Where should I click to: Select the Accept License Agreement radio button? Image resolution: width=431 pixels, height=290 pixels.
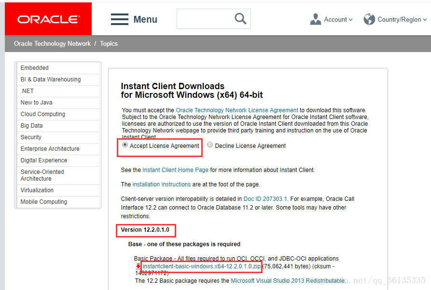click(x=123, y=145)
